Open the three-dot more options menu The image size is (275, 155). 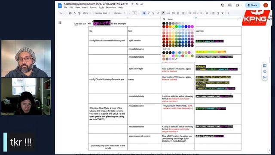pos(228,13)
